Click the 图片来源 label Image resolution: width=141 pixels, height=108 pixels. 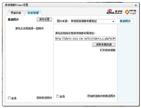pos(63,21)
